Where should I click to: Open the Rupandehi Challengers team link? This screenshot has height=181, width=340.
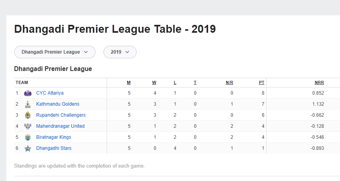pyautogui.click(x=61, y=115)
